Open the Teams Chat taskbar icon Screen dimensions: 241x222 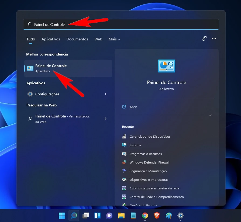pyautogui.click(x=109, y=216)
